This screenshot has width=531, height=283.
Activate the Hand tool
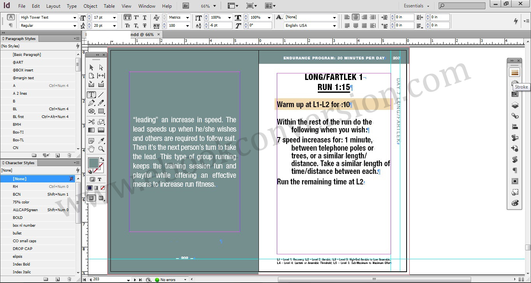tap(91, 149)
